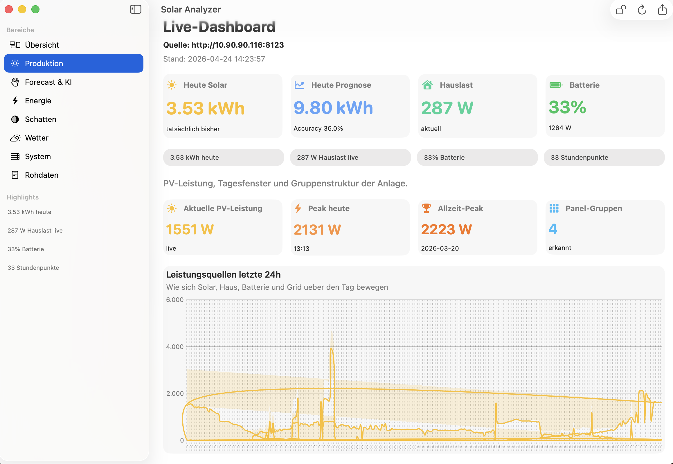
Task: Switch to Forecast & KI section
Action: click(48, 82)
